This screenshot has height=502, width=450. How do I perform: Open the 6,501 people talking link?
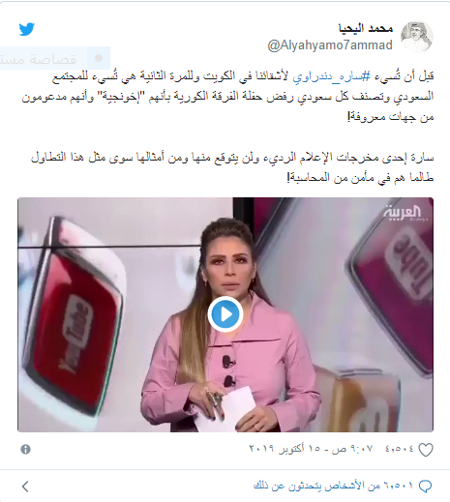click(x=333, y=486)
